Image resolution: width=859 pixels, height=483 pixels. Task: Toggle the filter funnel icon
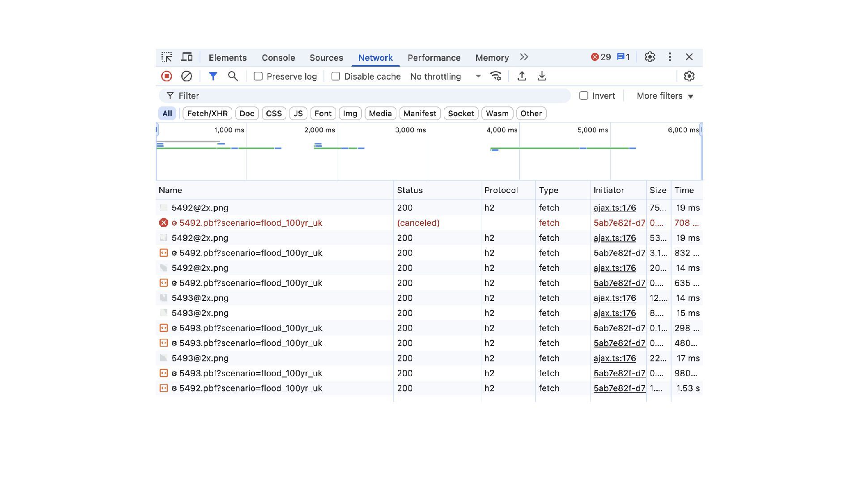click(213, 76)
